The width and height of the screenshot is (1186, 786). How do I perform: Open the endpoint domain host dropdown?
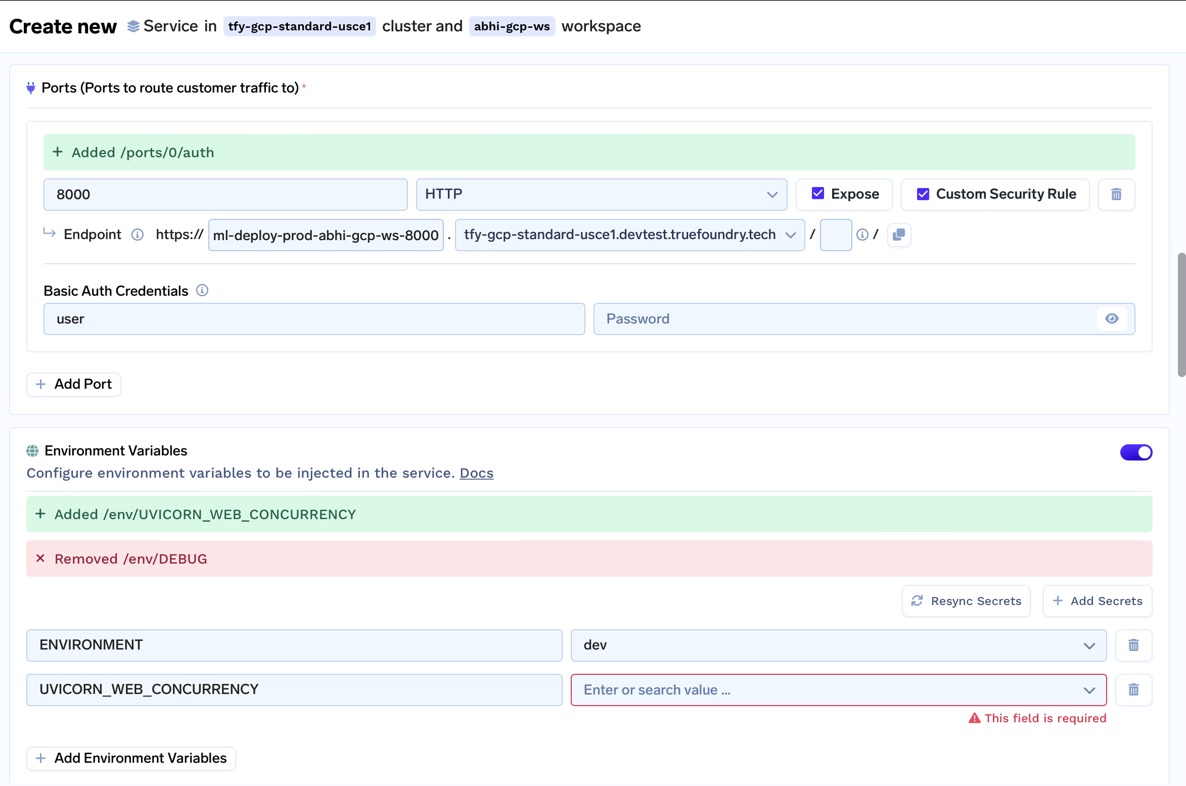click(x=629, y=235)
